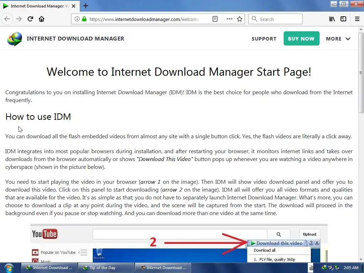Open the Windows Start menu orb
This screenshot has width=364, height=273.
point(9,268)
